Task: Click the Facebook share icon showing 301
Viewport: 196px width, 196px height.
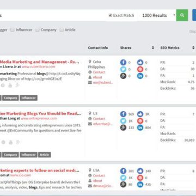Action: [x=123, y=171]
